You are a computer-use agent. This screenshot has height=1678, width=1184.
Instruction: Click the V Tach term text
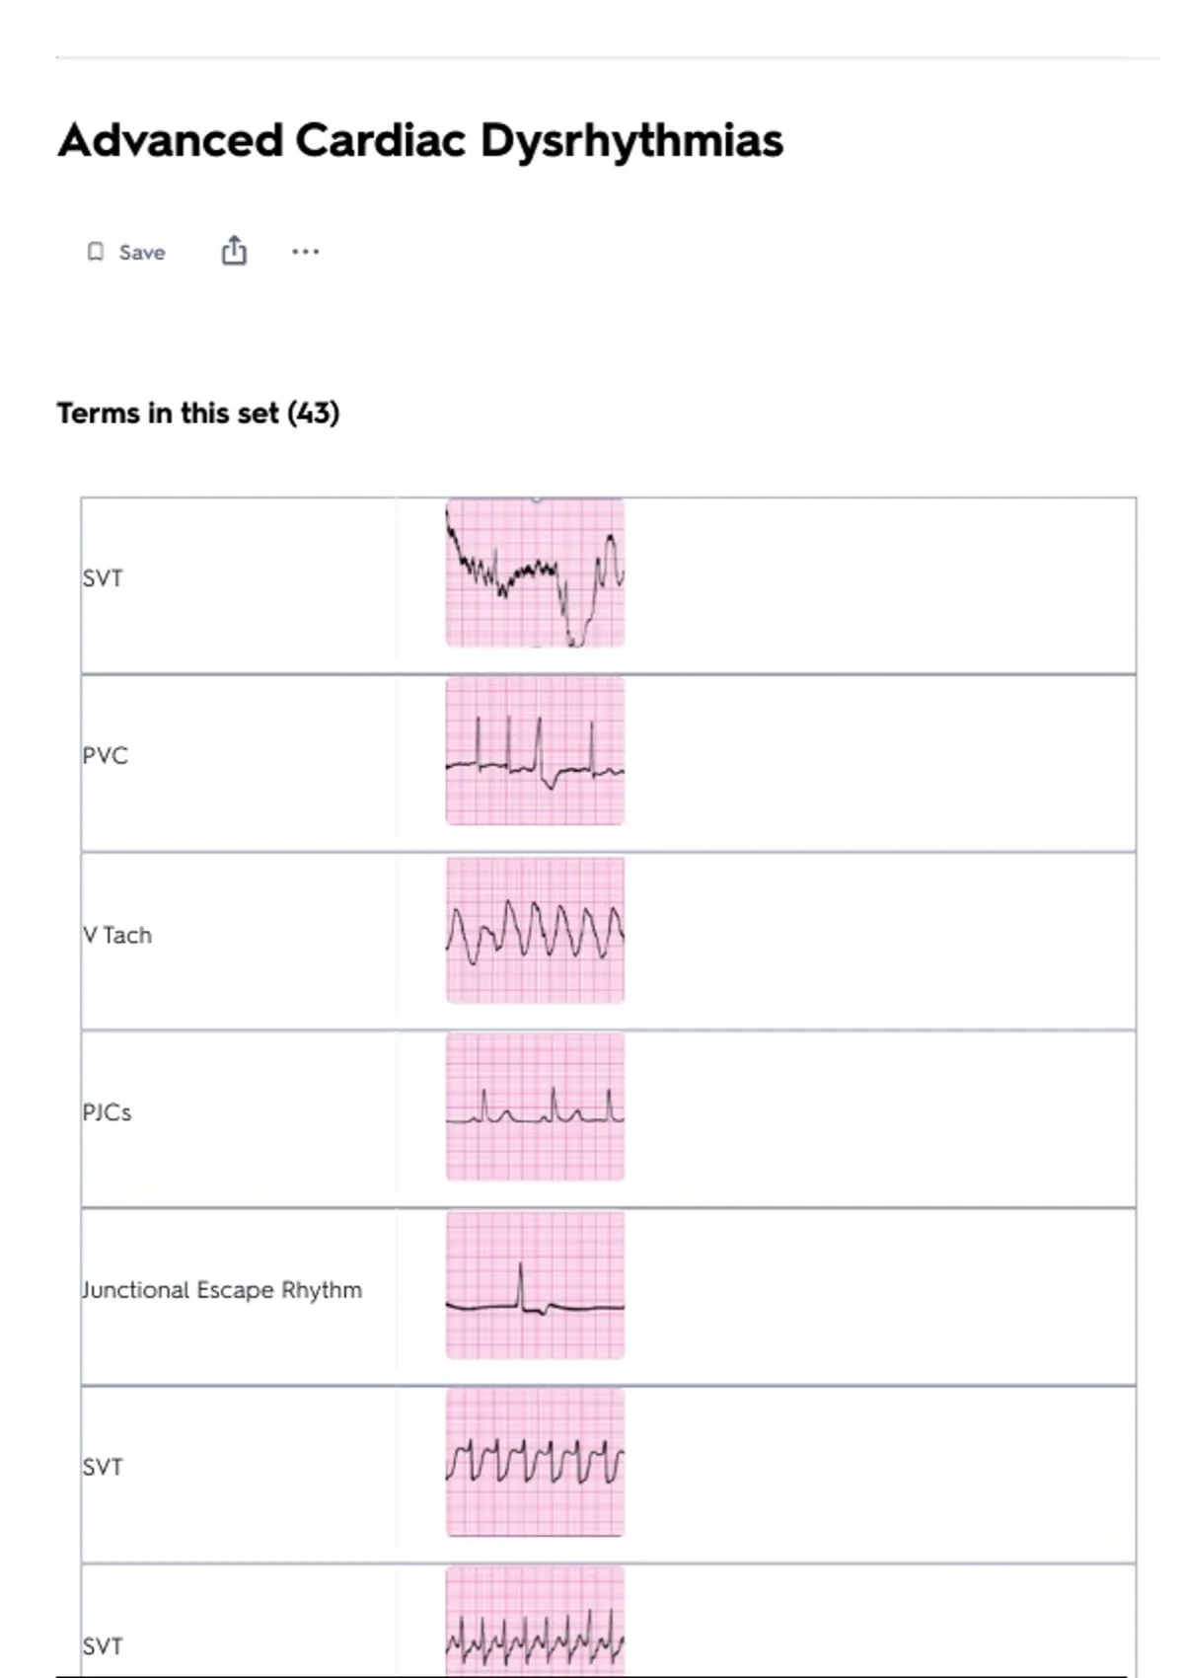point(118,935)
